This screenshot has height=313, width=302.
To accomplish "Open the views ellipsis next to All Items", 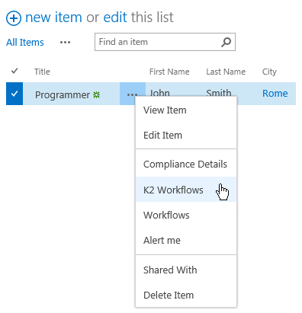I will pyautogui.click(x=65, y=43).
